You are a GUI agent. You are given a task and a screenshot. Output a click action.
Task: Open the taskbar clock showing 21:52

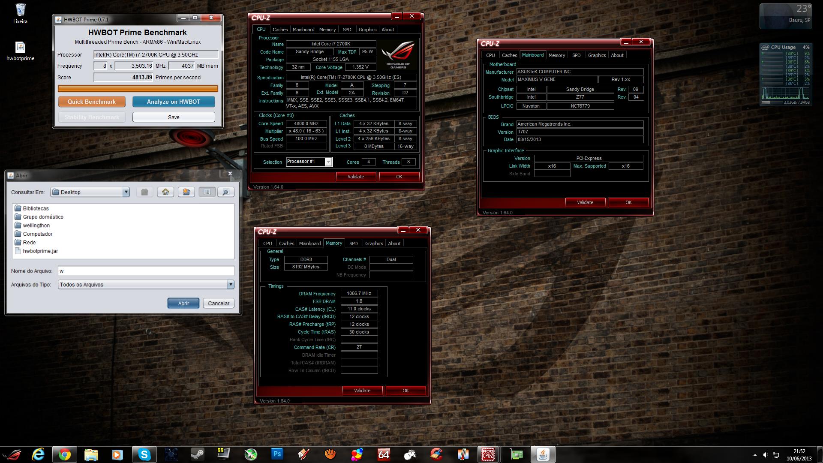[799, 455]
